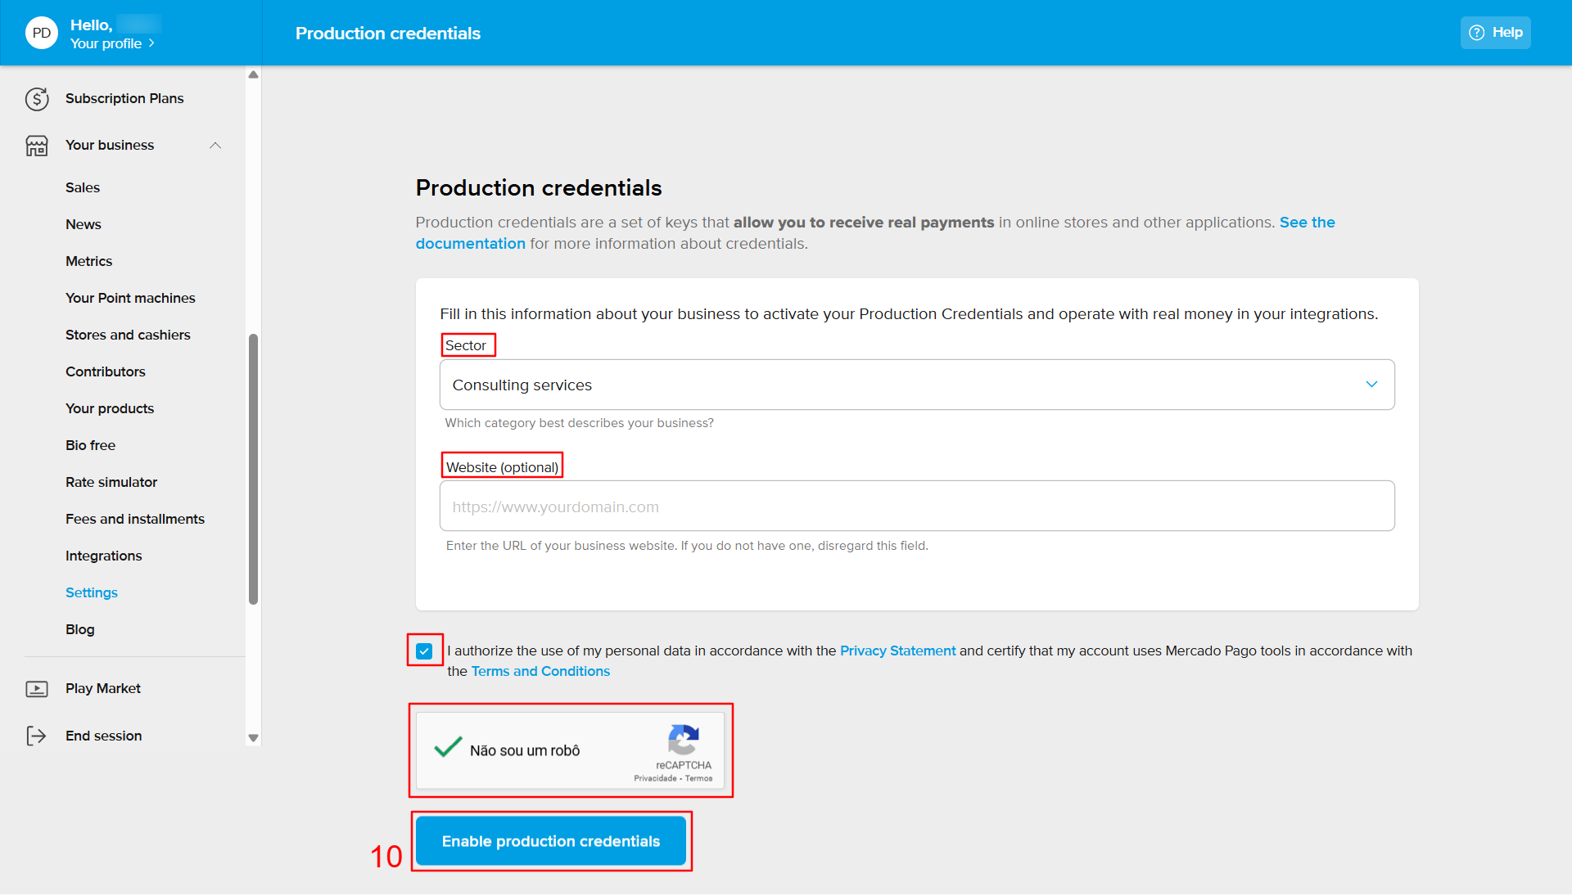
Task: Click the sidebar vertical scrollbar thumb
Action: (254, 468)
